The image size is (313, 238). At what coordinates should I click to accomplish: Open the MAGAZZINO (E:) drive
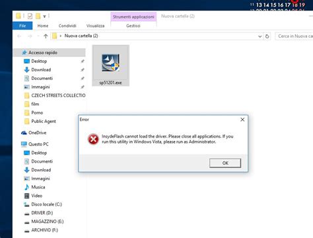click(48, 221)
